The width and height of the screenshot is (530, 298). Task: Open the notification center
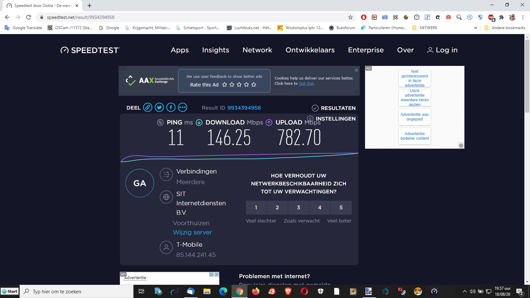tap(520, 292)
